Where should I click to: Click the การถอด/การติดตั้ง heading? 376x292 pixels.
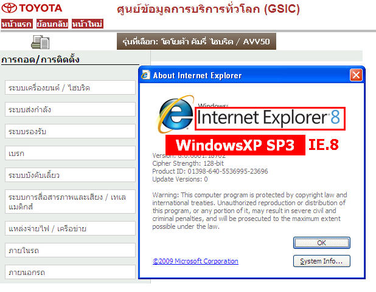pyautogui.click(x=40, y=59)
